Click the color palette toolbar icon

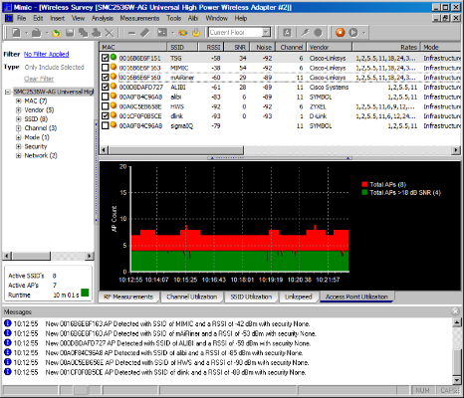point(182,33)
